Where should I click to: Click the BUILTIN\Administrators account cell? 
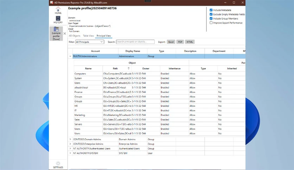[95, 56]
